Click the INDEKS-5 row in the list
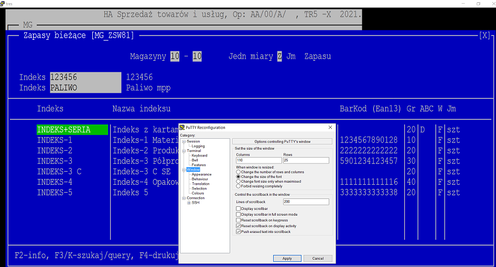Viewport: 496px width, 267px height. coord(55,193)
